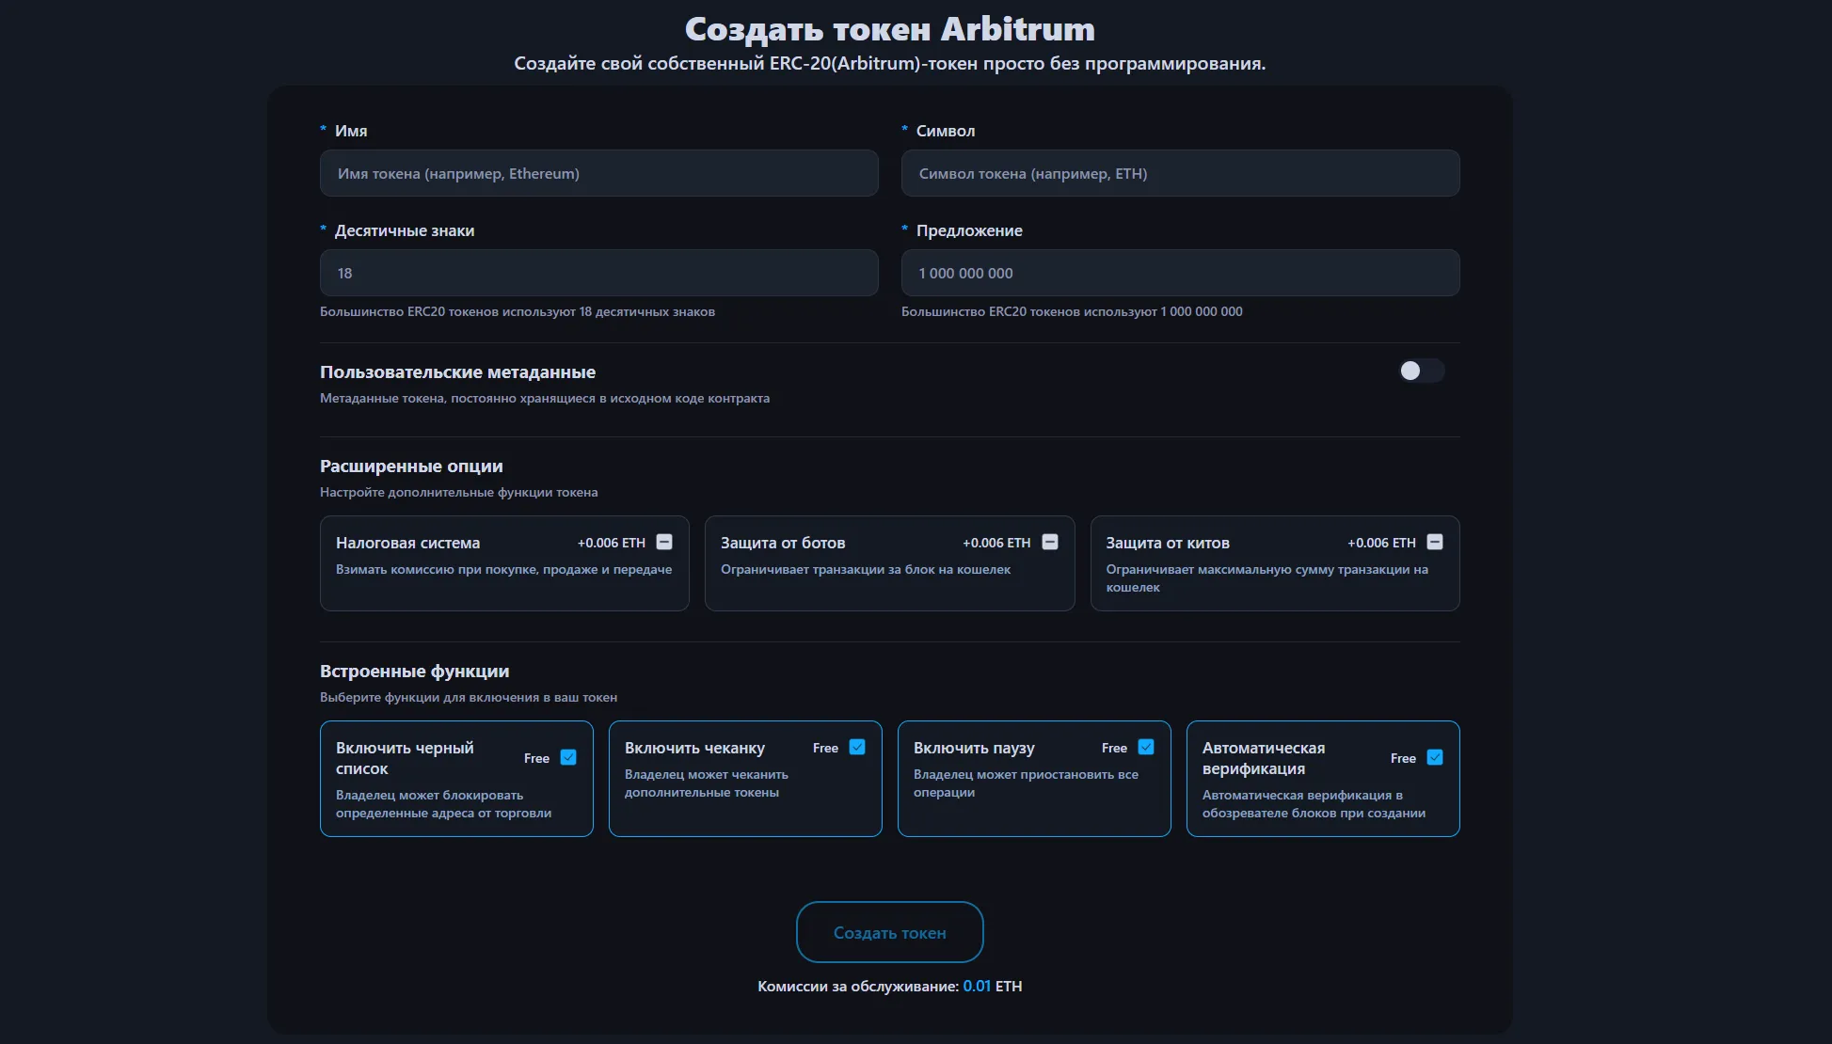This screenshot has width=1832, height=1044.
Task: Click the Защита от китов minus icon
Action: [x=1435, y=542]
